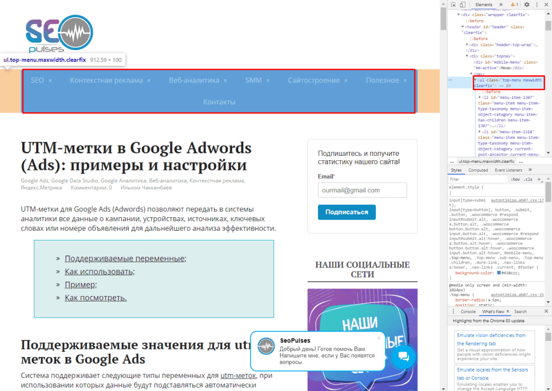552x391 pixels.
Task: Click the warning count indicator
Action: point(515,4)
